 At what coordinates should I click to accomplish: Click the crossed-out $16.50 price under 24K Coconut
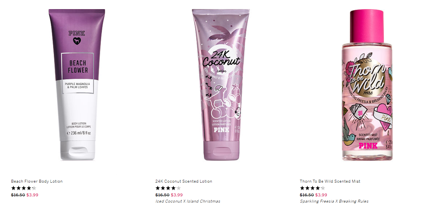click(x=162, y=195)
